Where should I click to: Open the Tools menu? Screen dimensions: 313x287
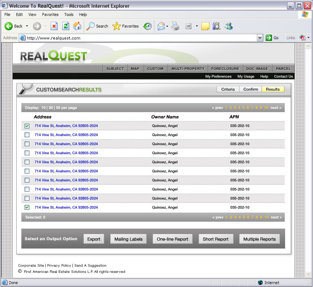69,15
